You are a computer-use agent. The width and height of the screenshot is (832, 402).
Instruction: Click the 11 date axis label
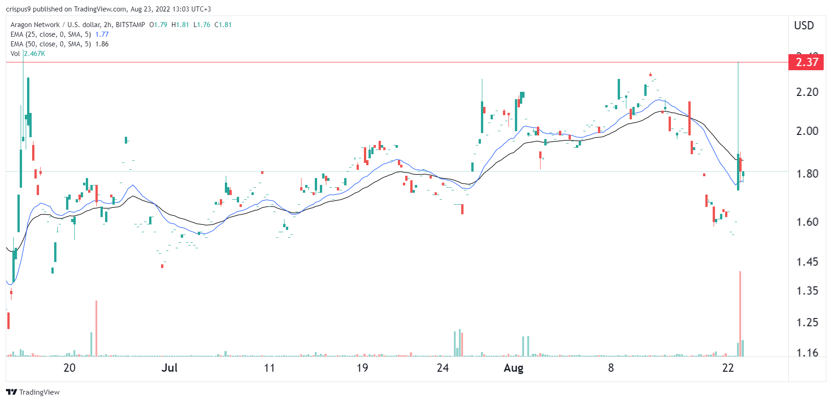(269, 368)
